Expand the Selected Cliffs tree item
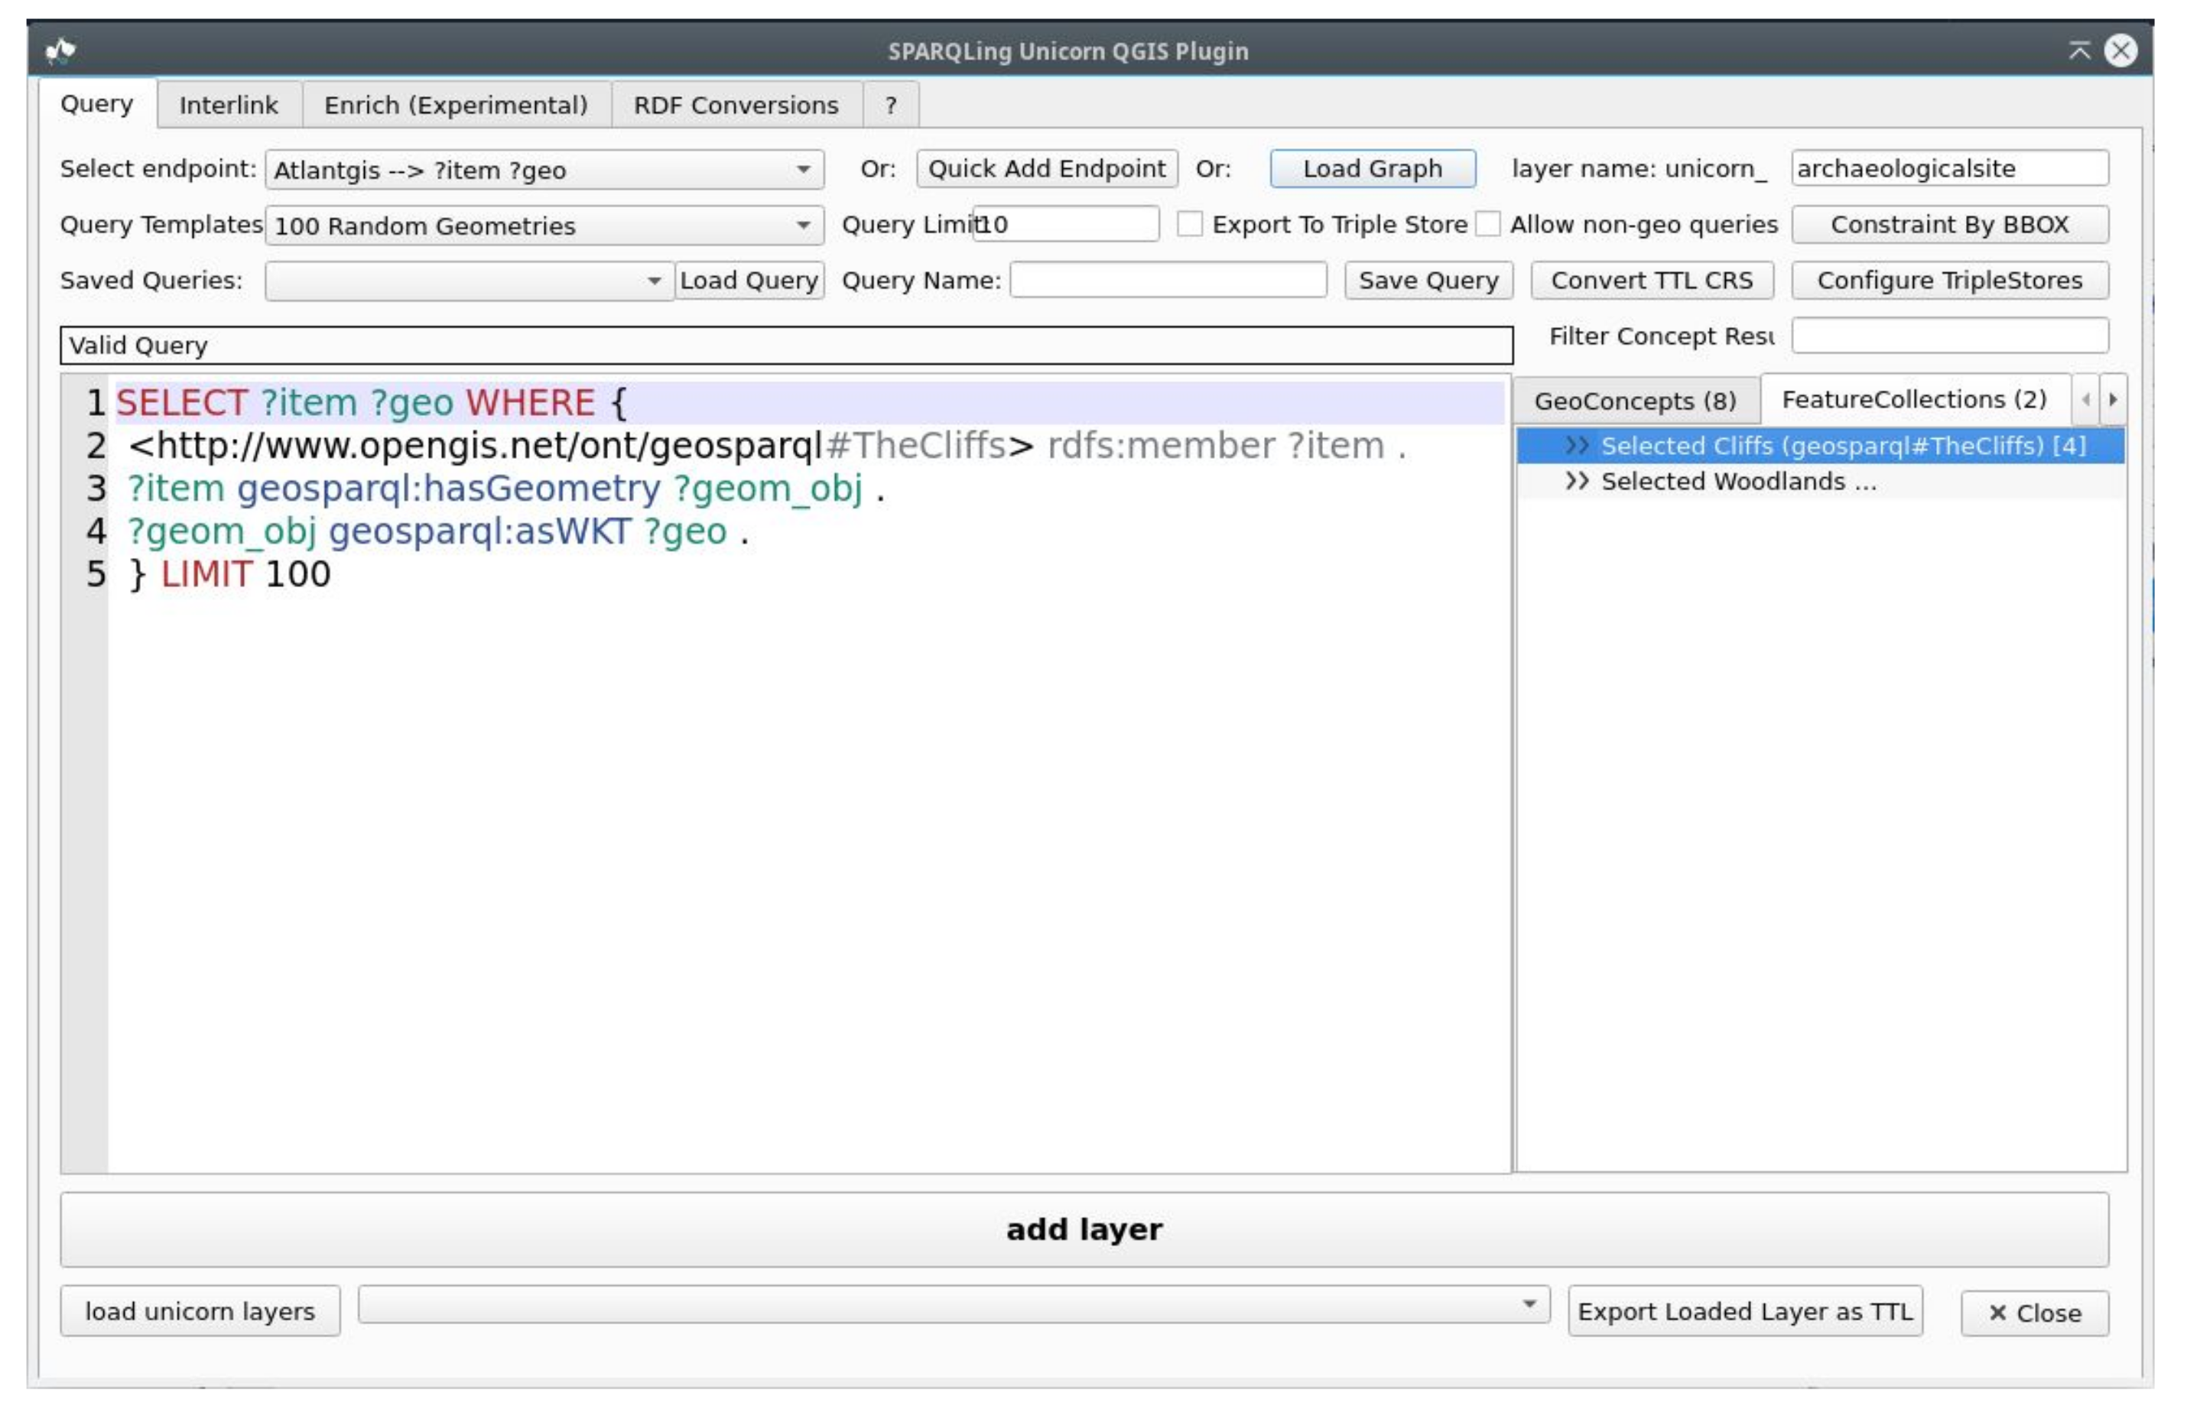The image size is (2187, 1416). (x=1576, y=446)
